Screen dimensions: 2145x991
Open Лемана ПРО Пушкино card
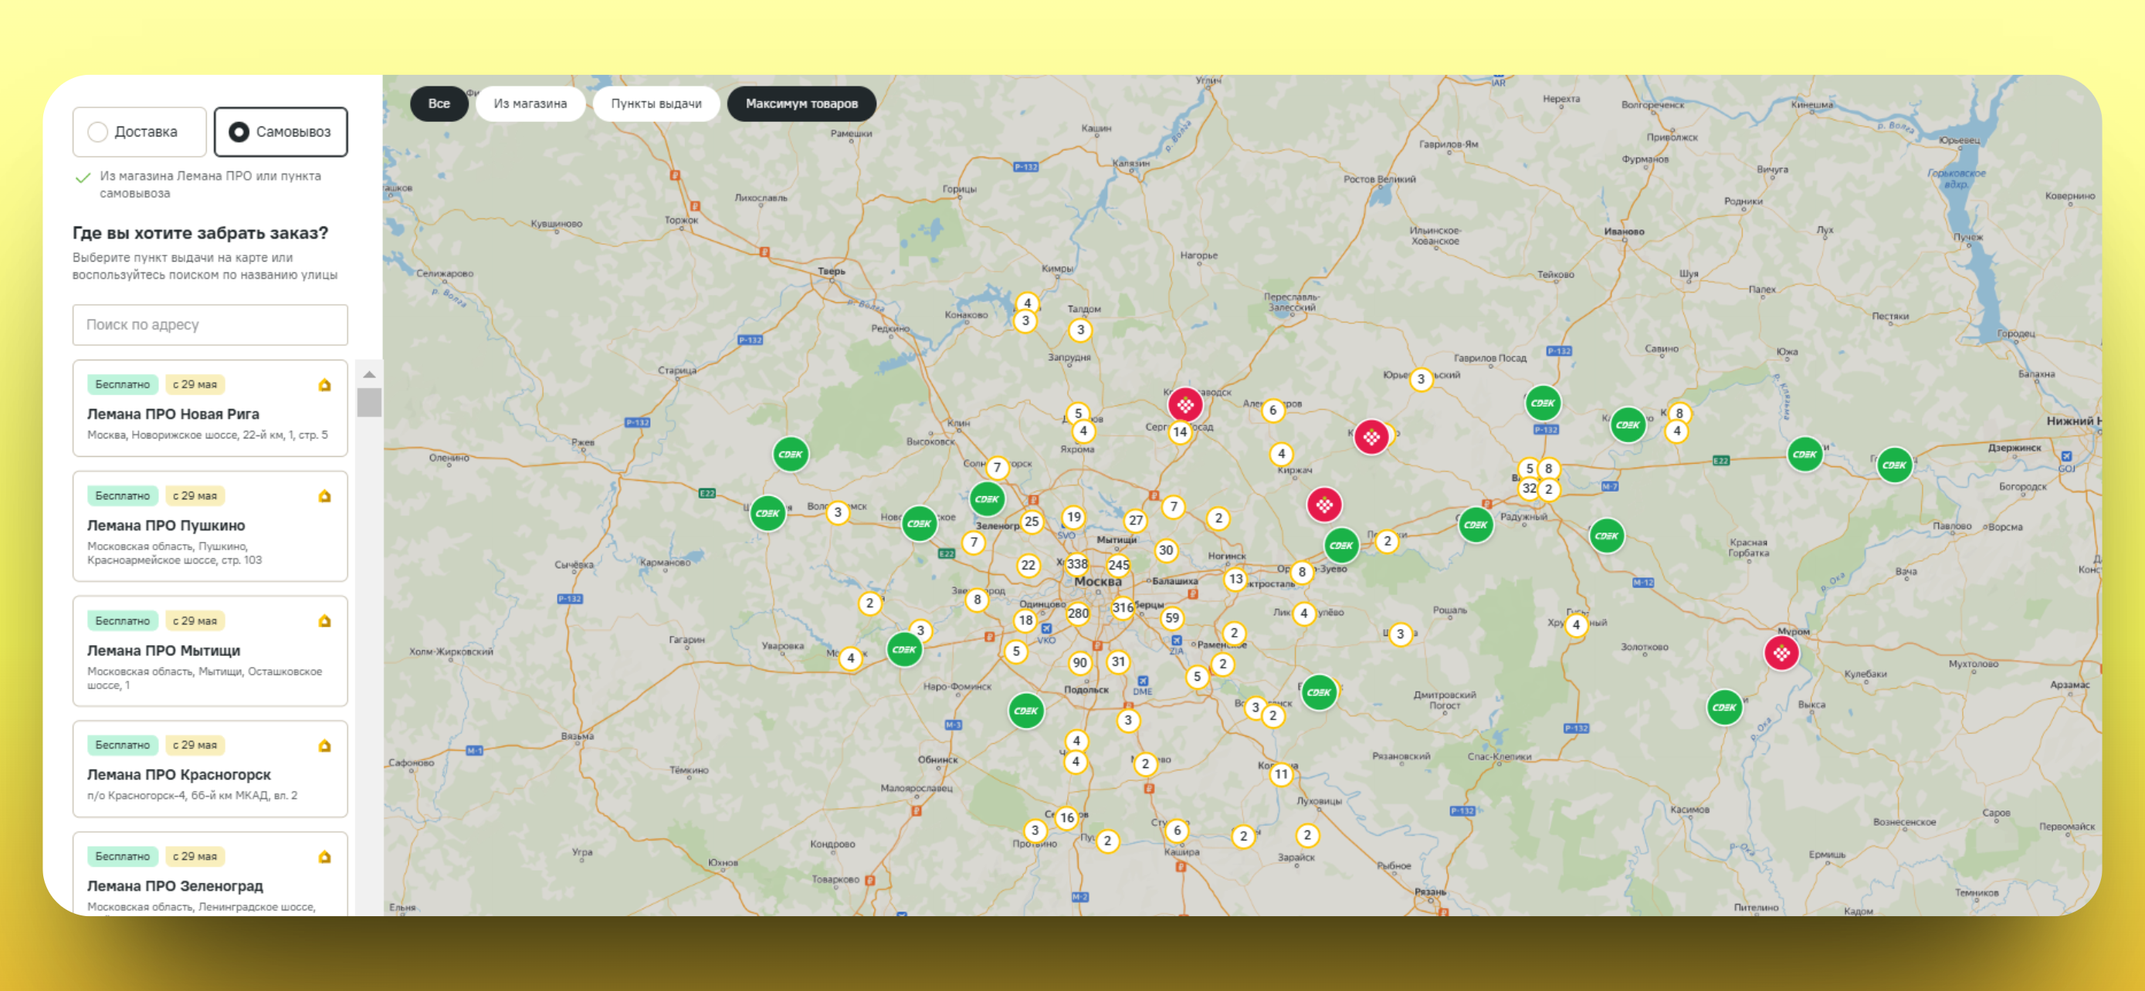click(210, 526)
